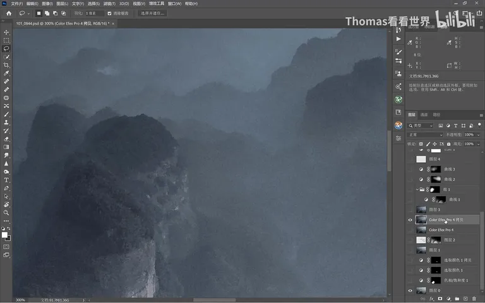Select the Hand tool
This screenshot has width=485, height=303.
coord(6,205)
